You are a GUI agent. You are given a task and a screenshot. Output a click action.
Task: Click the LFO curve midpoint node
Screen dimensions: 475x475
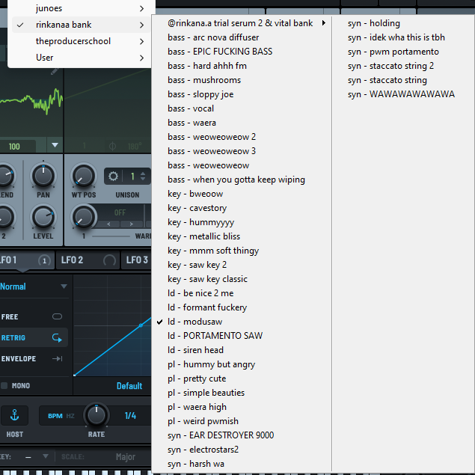tap(141, 325)
